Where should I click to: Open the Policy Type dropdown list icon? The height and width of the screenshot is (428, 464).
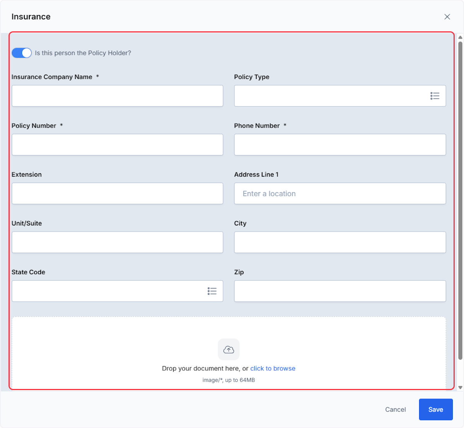[435, 96]
